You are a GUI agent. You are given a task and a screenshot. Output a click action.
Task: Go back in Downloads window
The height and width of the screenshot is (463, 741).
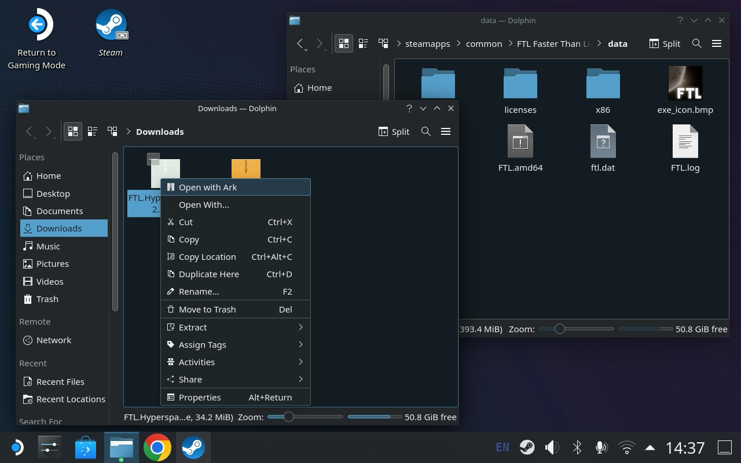[x=30, y=131]
